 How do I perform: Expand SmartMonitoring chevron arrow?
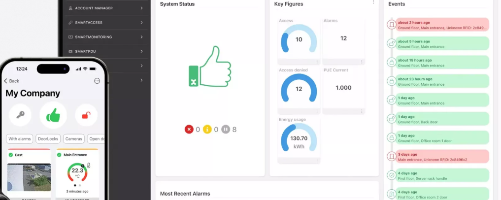pyautogui.click(x=141, y=37)
